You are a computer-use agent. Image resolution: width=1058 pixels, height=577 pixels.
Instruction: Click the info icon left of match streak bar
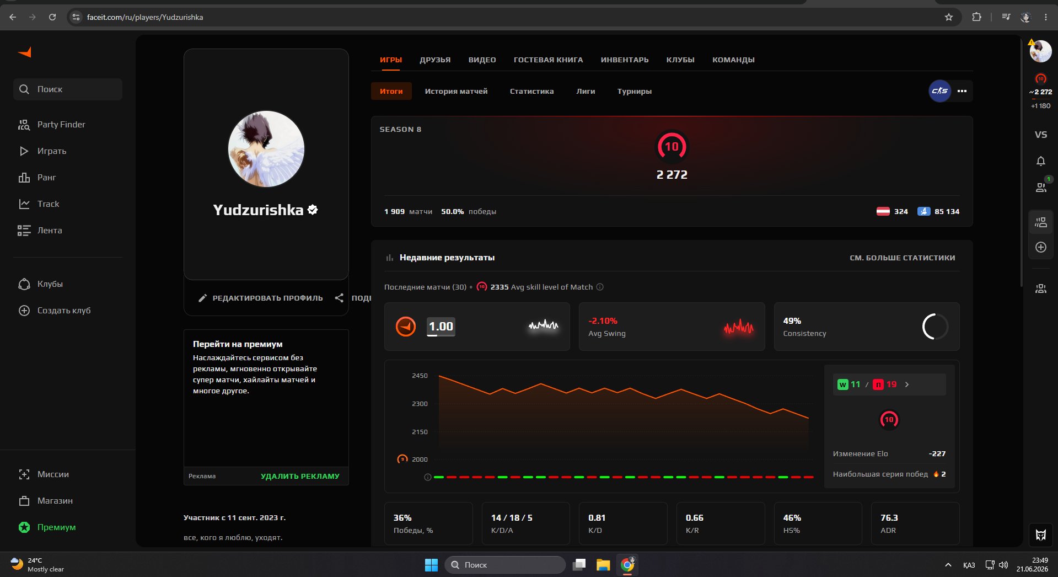click(427, 477)
